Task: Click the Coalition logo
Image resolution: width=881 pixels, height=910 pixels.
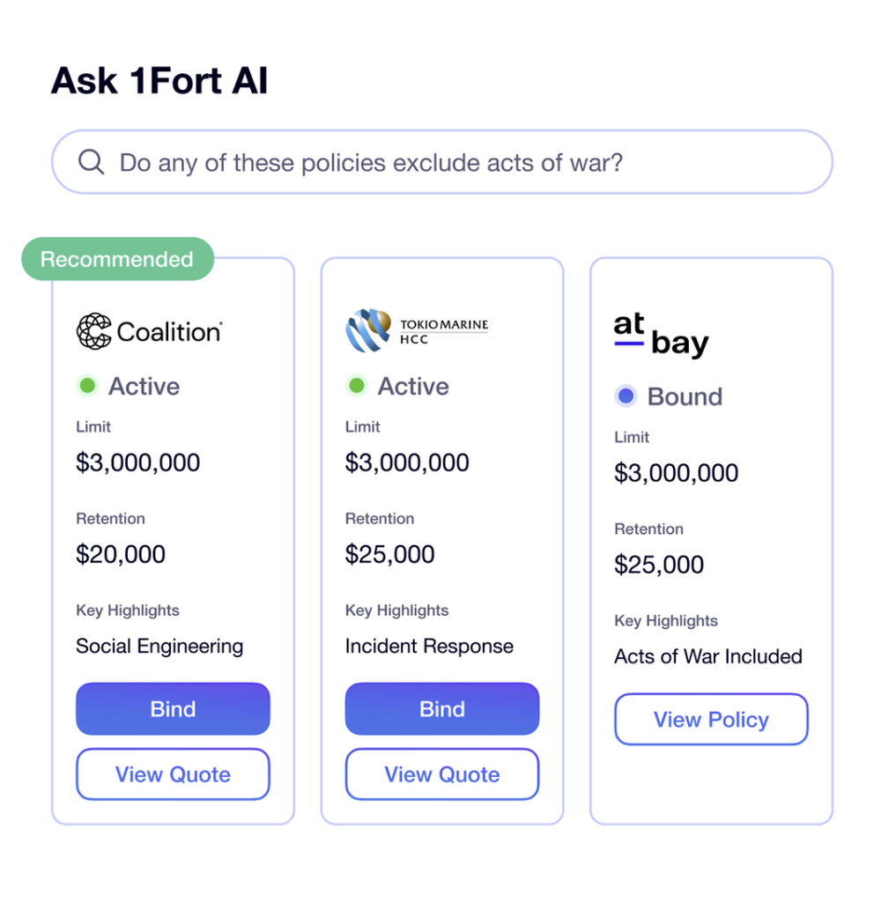Action: (x=149, y=331)
